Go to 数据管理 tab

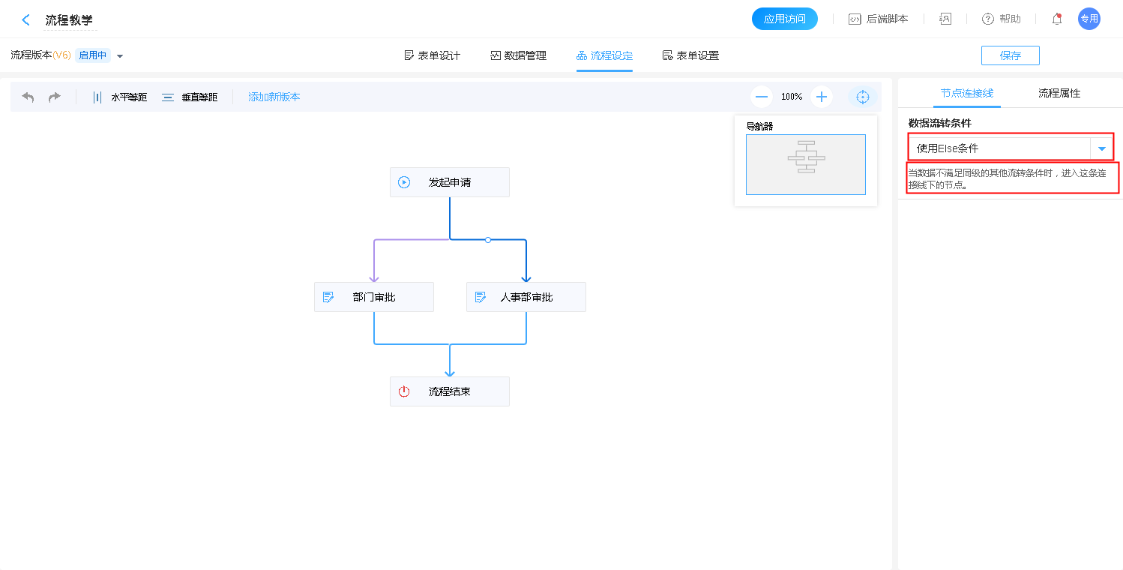[518, 55]
